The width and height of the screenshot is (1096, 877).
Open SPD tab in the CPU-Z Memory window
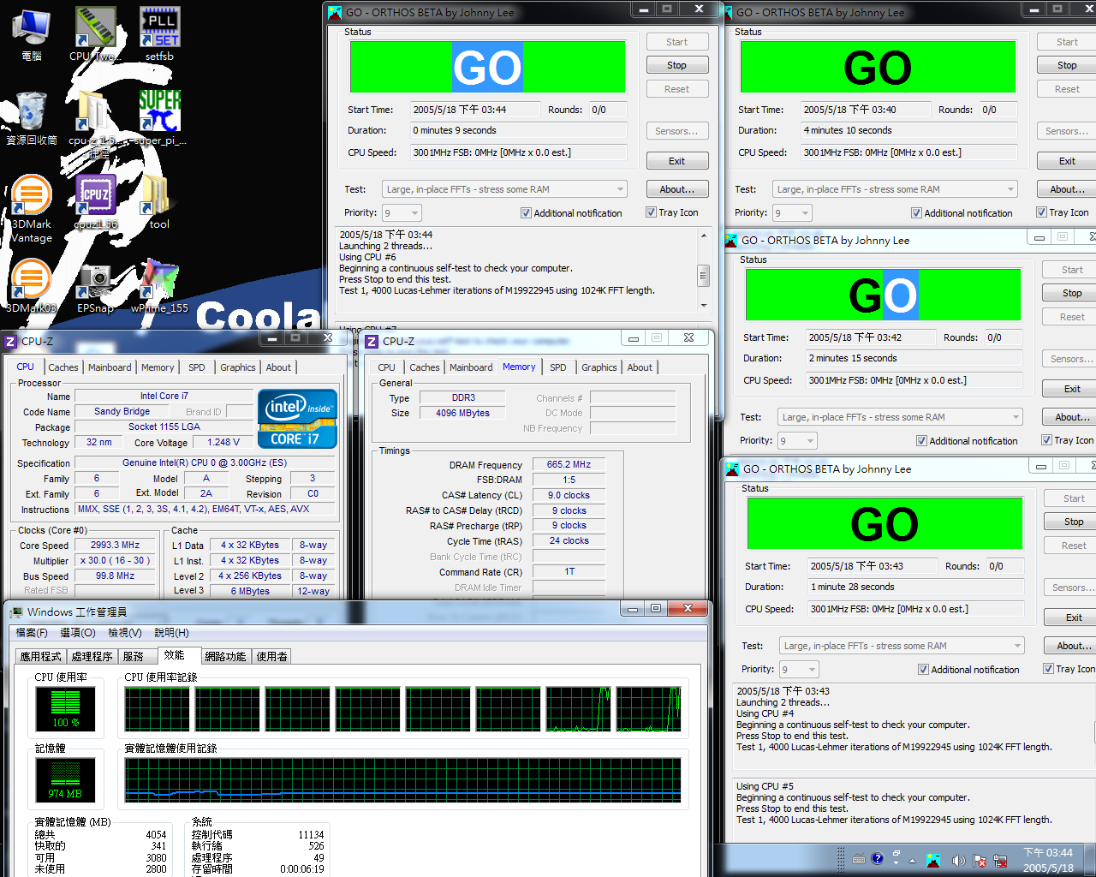coord(558,367)
